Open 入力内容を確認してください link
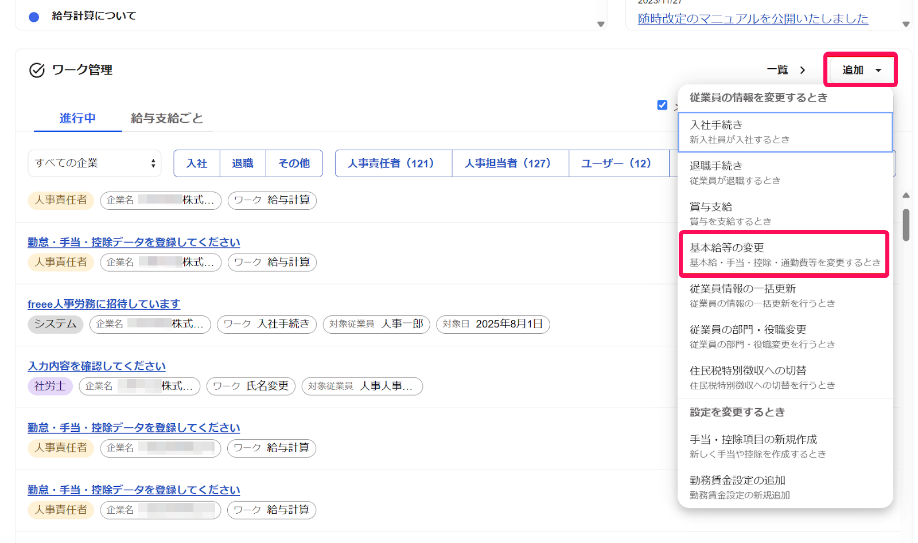Screen dimensions: 918x543 [x=96, y=366]
